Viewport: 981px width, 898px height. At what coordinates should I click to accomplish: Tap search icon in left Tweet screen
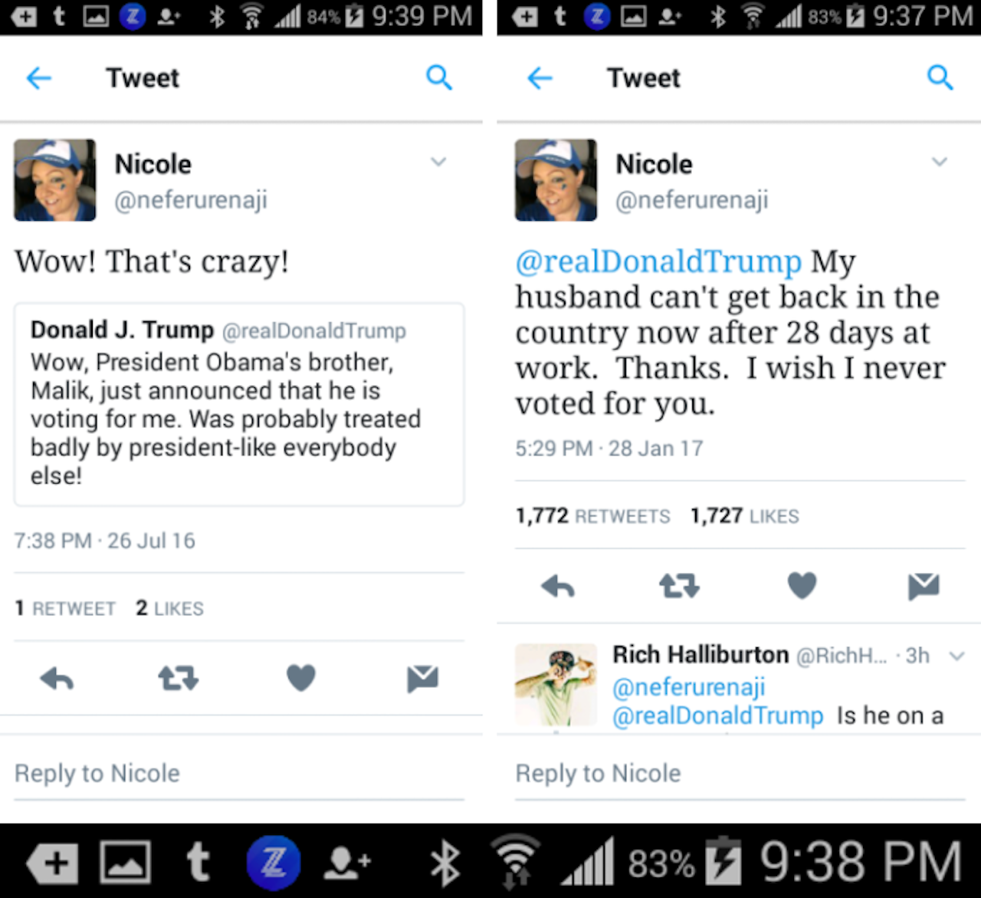[439, 77]
